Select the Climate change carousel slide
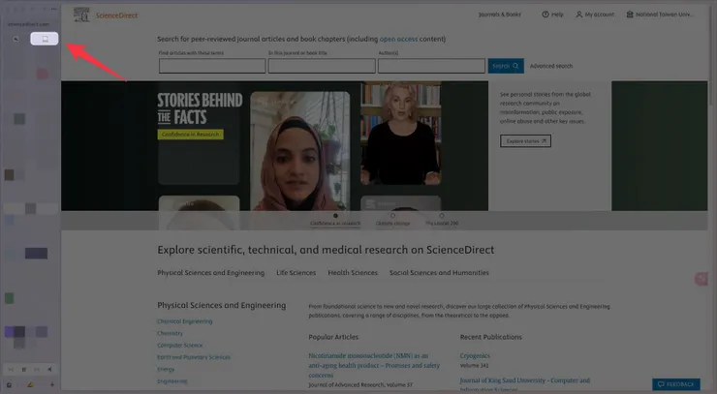The height and width of the screenshot is (394, 717). pyautogui.click(x=392, y=220)
